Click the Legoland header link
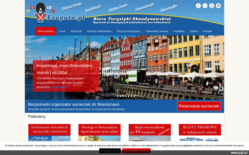This screenshot has width=249, height=155. tap(93, 8)
